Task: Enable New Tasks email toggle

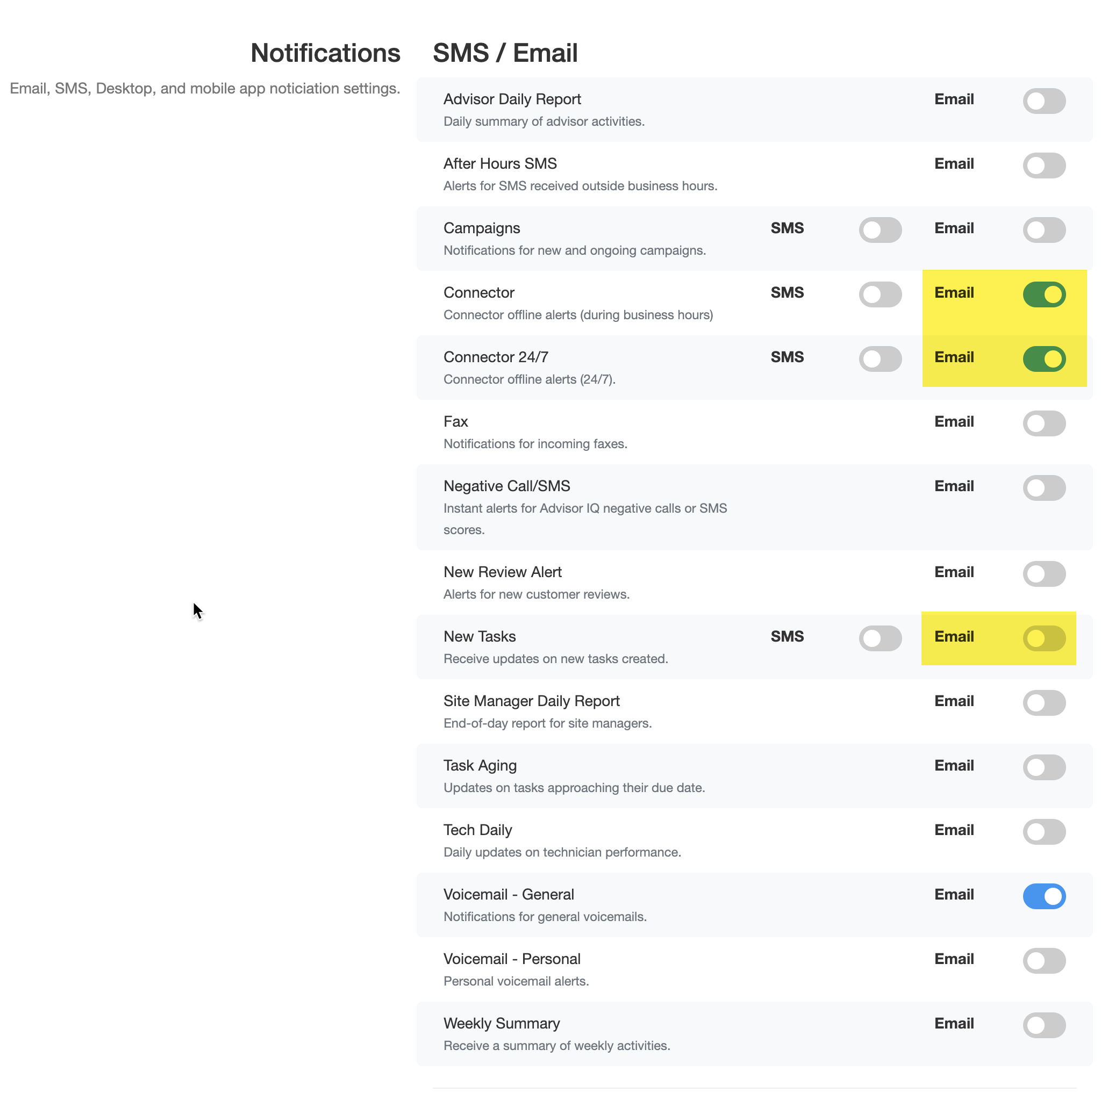Action: [x=1044, y=638]
